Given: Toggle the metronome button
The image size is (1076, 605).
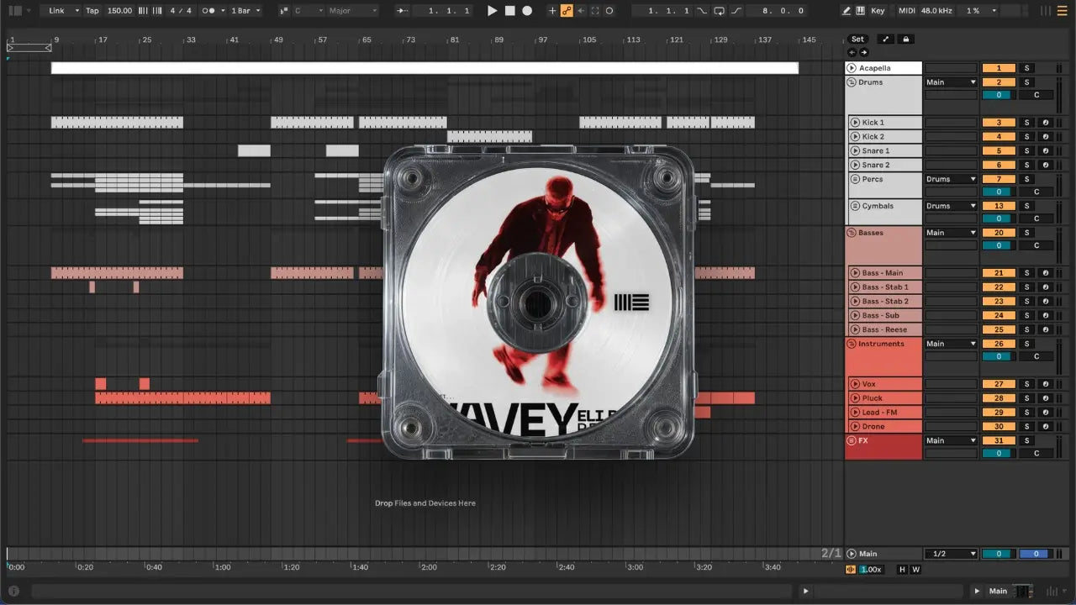Looking at the screenshot, I should [x=208, y=11].
